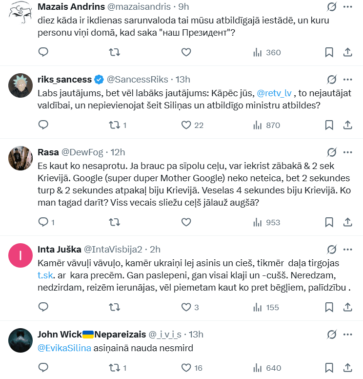
Task: Open the @retv_lv mention link
Action: click(x=274, y=92)
